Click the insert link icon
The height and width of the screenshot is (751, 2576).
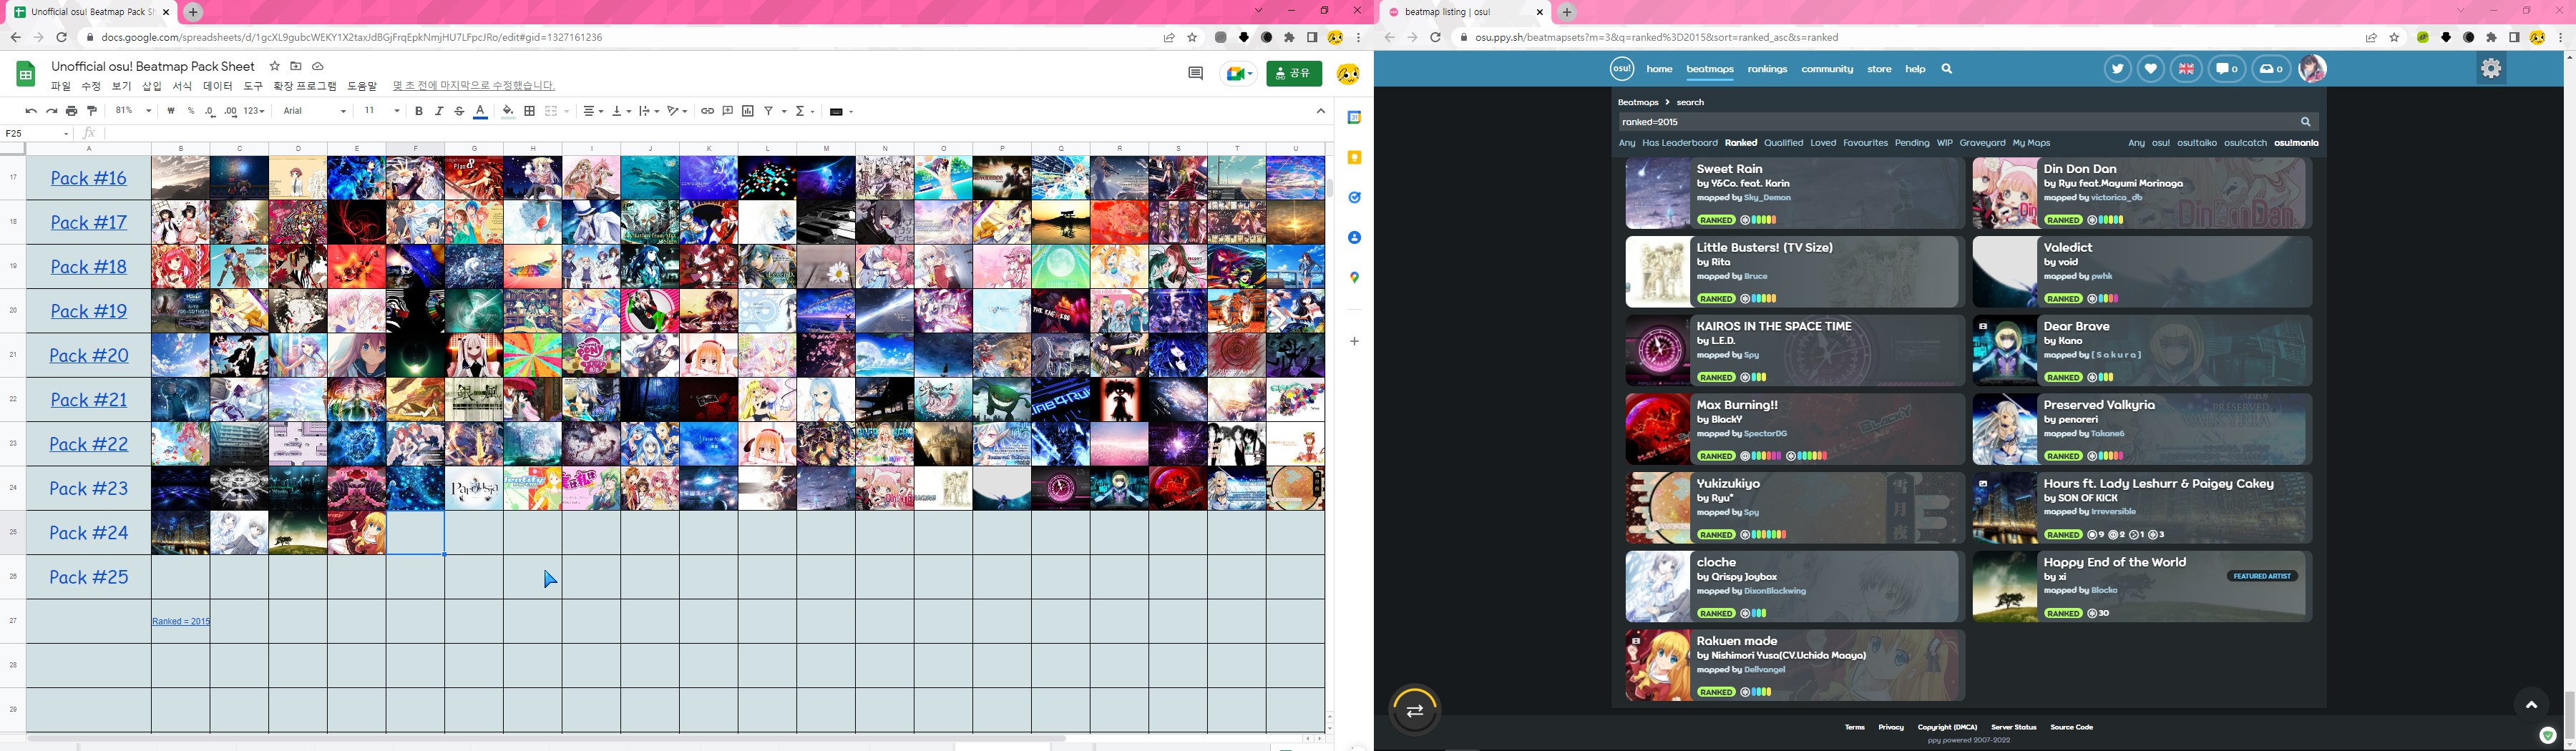click(707, 111)
